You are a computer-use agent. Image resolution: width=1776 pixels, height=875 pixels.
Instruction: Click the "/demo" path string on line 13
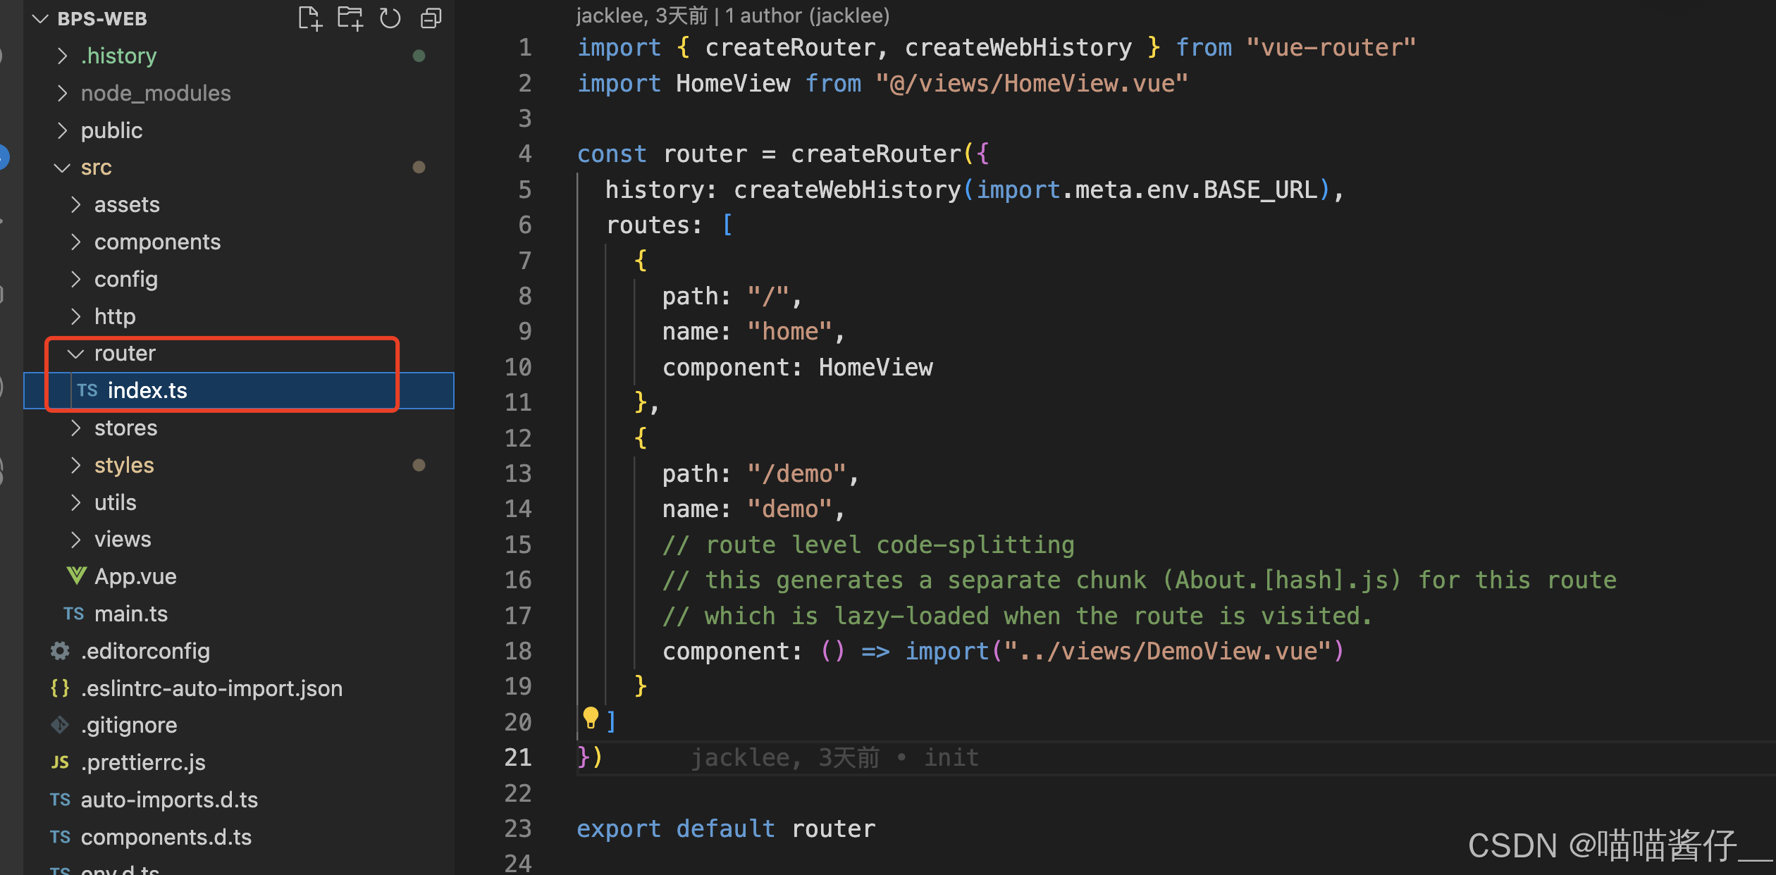pyautogui.click(x=796, y=473)
